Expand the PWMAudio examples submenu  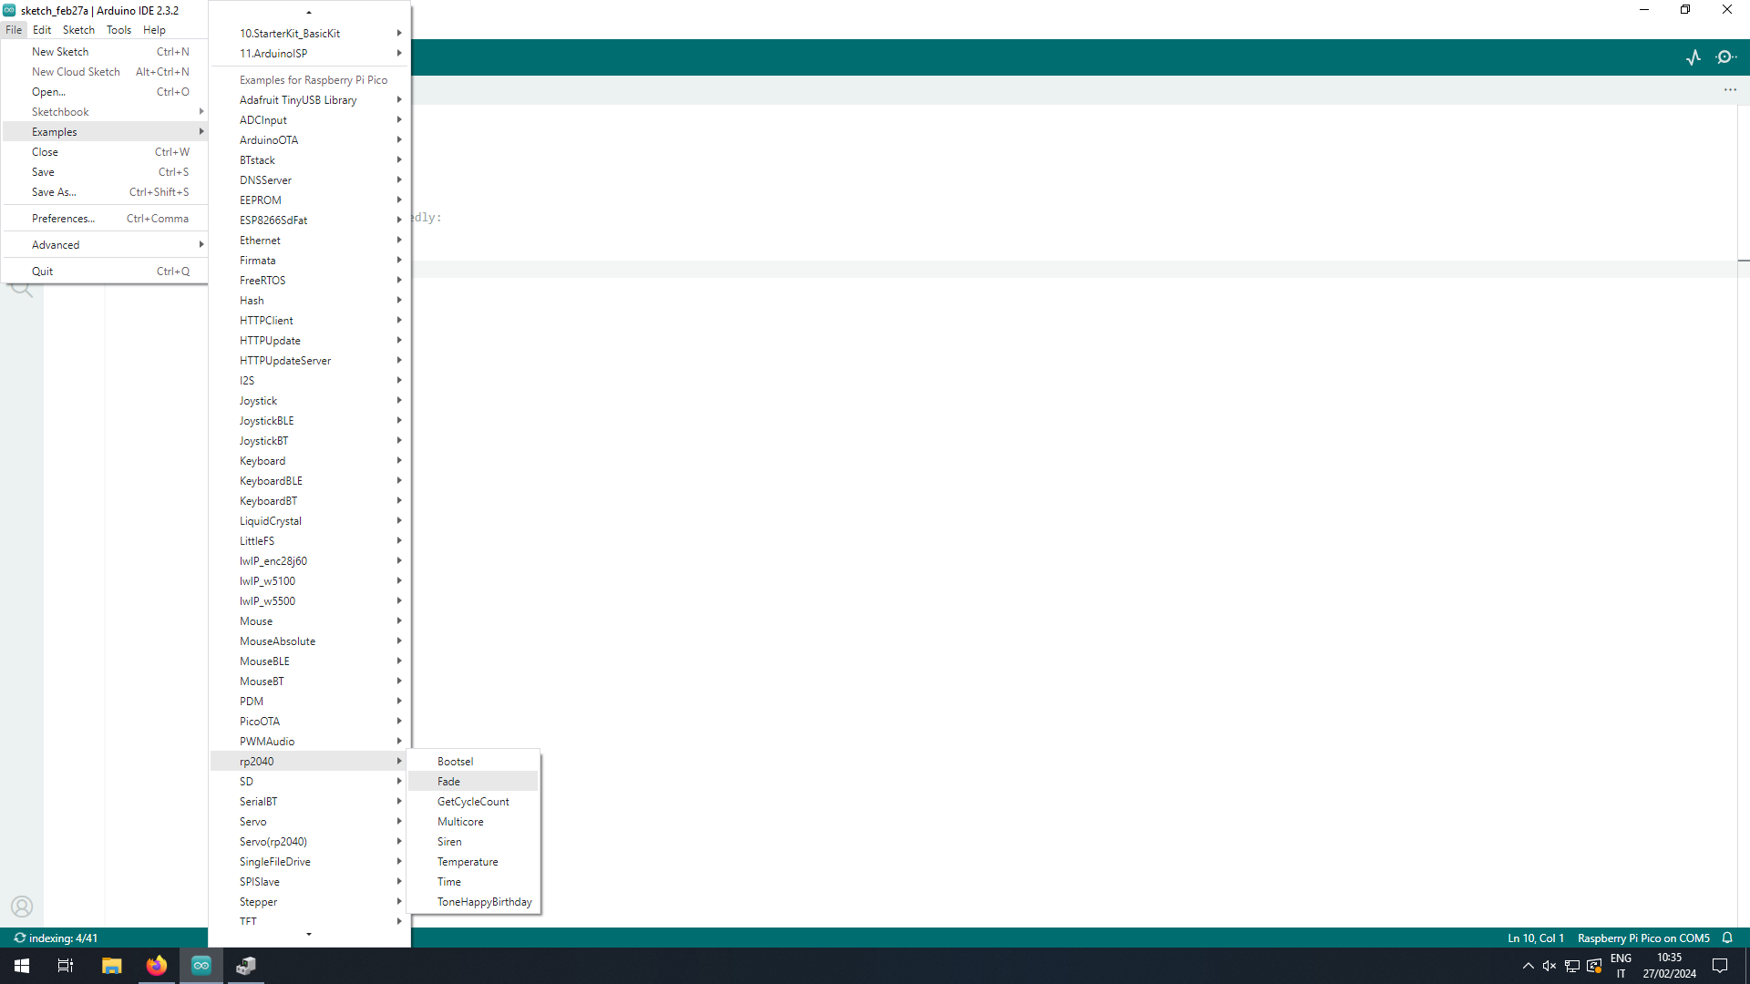(310, 742)
